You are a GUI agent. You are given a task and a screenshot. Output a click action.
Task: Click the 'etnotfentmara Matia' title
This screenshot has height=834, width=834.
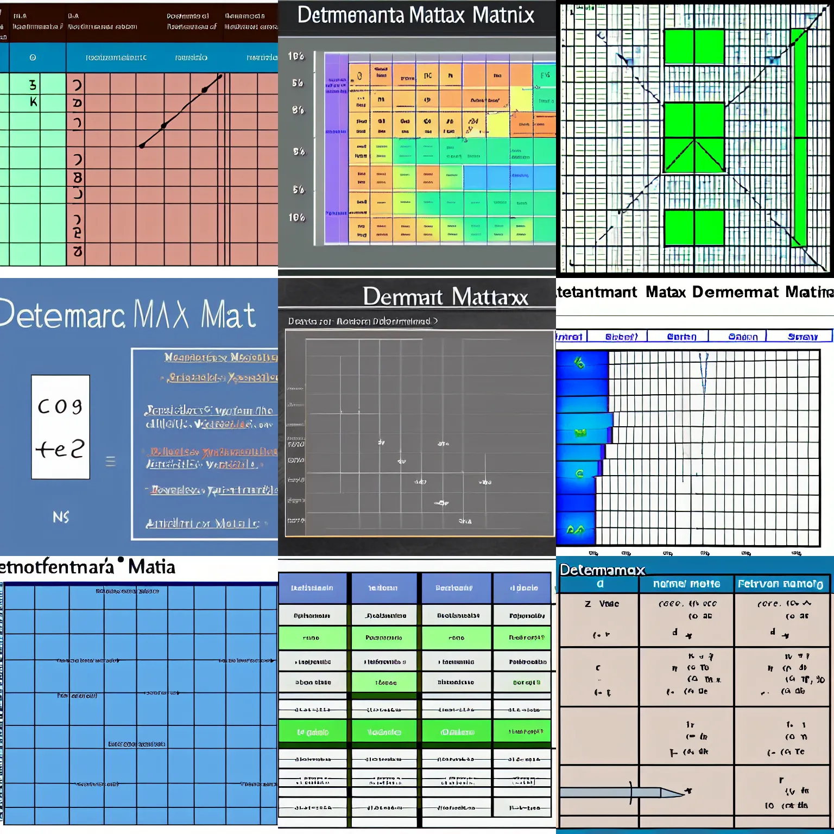[x=87, y=567]
